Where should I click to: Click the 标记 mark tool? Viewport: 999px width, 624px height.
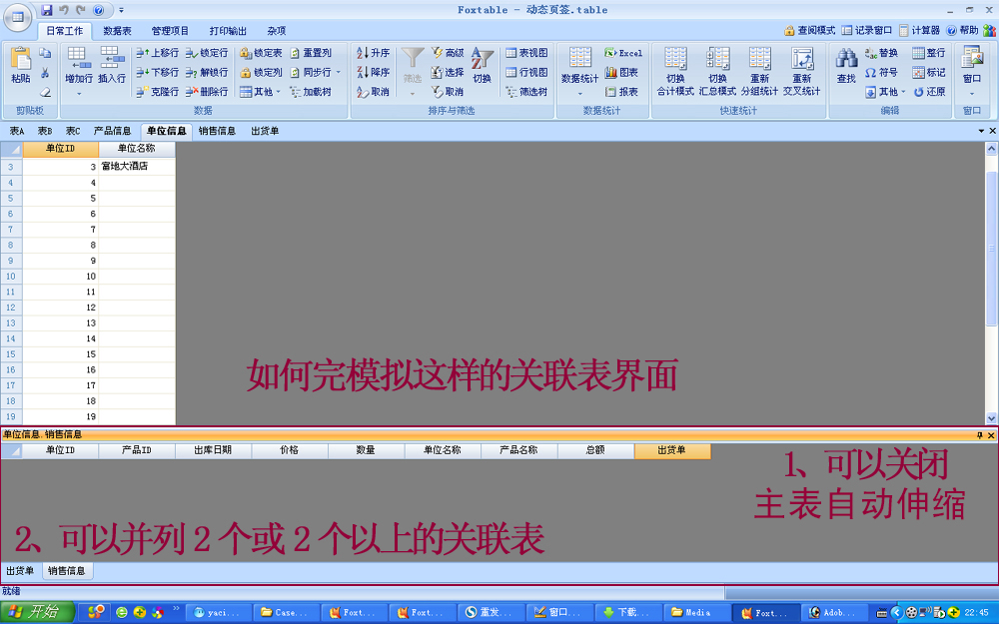[928, 72]
